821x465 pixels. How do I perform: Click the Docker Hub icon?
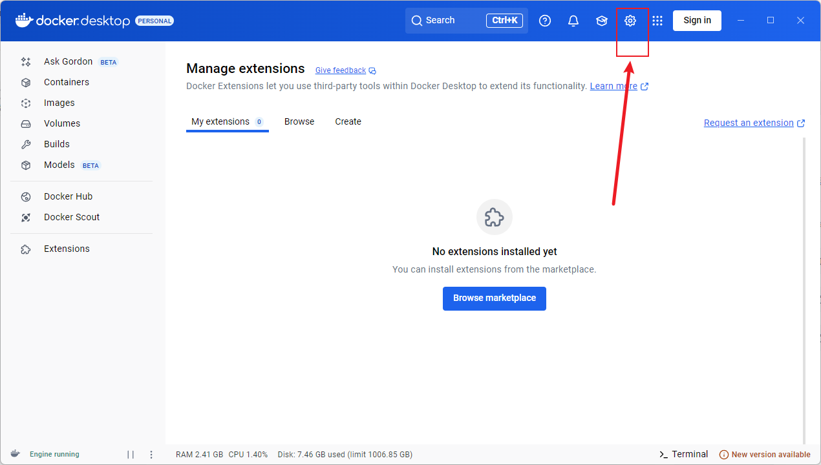(x=26, y=197)
